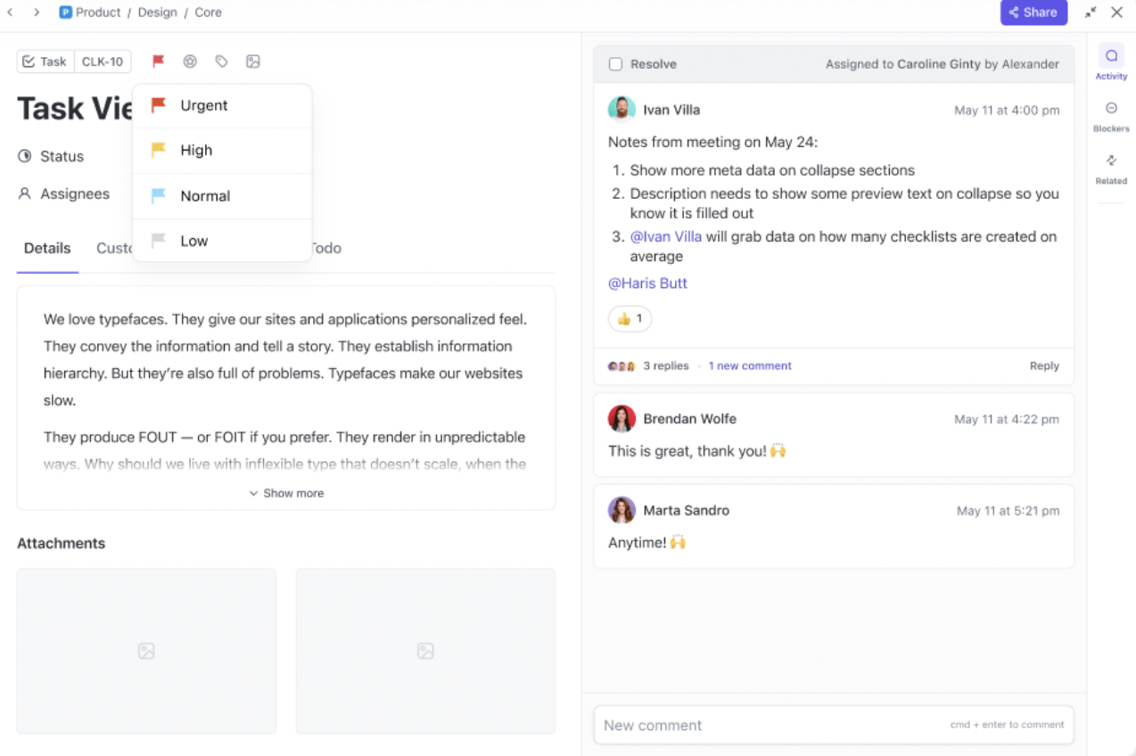Click the thumbs up reaction on comment
This screenshot has height=756, width=1136.
click(630, 318)
